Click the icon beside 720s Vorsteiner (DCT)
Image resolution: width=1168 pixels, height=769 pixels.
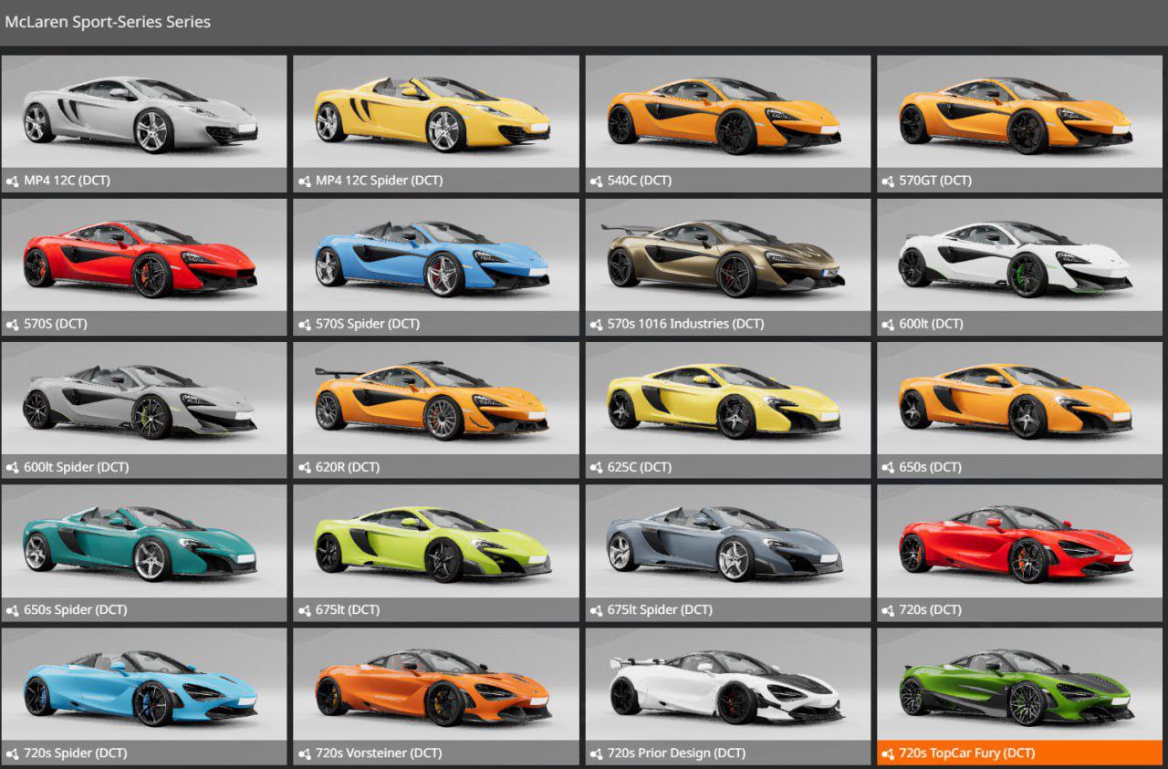pos(304,753)
